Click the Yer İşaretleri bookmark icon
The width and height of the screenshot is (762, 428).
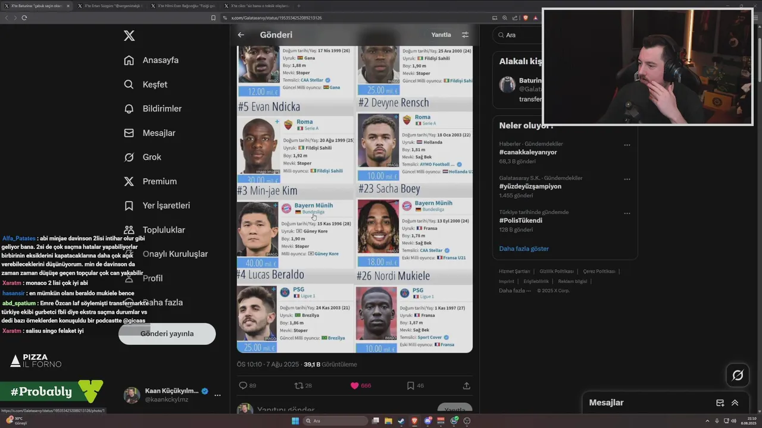coord(129,206)
